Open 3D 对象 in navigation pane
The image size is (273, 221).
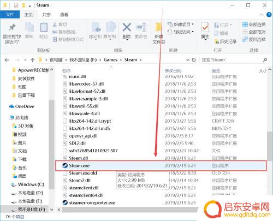23,126
